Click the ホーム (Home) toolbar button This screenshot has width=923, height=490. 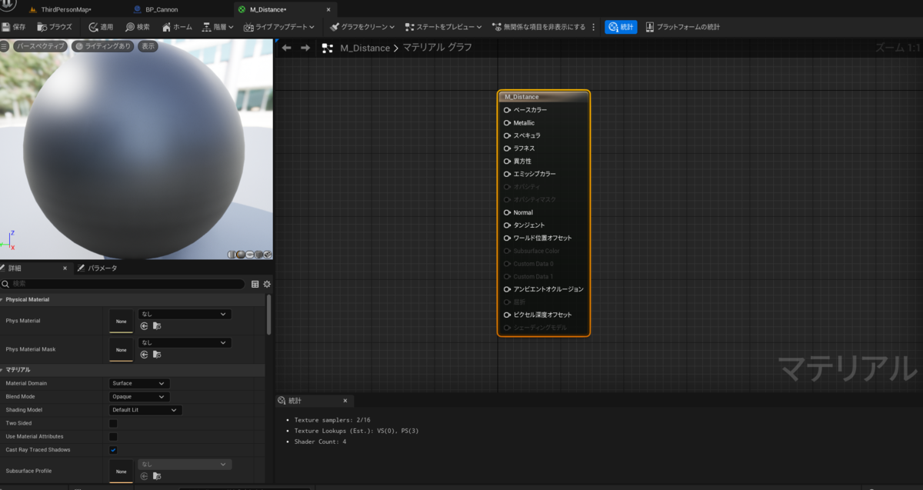click(177, 27)
